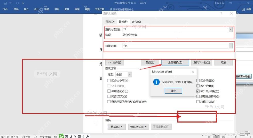253x138 pixels.
Task: Open the 审阅 ribbon tab
Action: [77, 9]
